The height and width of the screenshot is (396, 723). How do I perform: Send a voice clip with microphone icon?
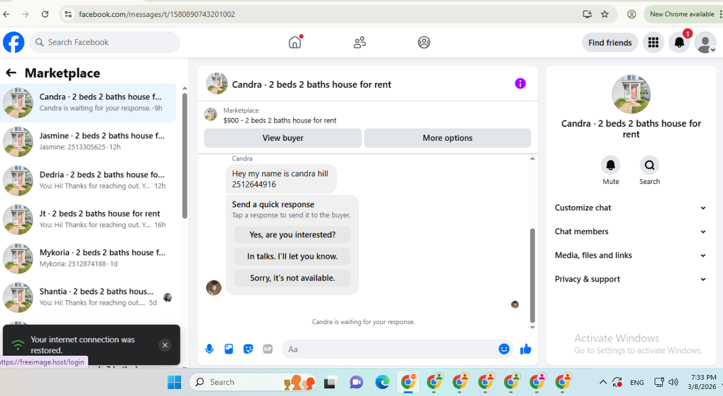pyautogui.click(x=209, y=349)
